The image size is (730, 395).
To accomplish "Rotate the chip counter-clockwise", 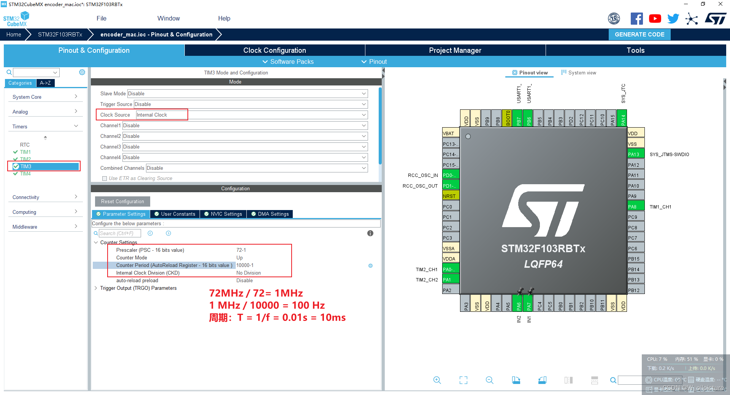I will 542,380.
